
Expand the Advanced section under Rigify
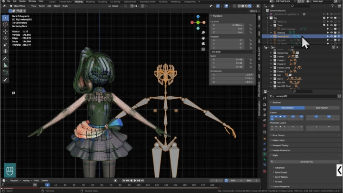point(280,168)
